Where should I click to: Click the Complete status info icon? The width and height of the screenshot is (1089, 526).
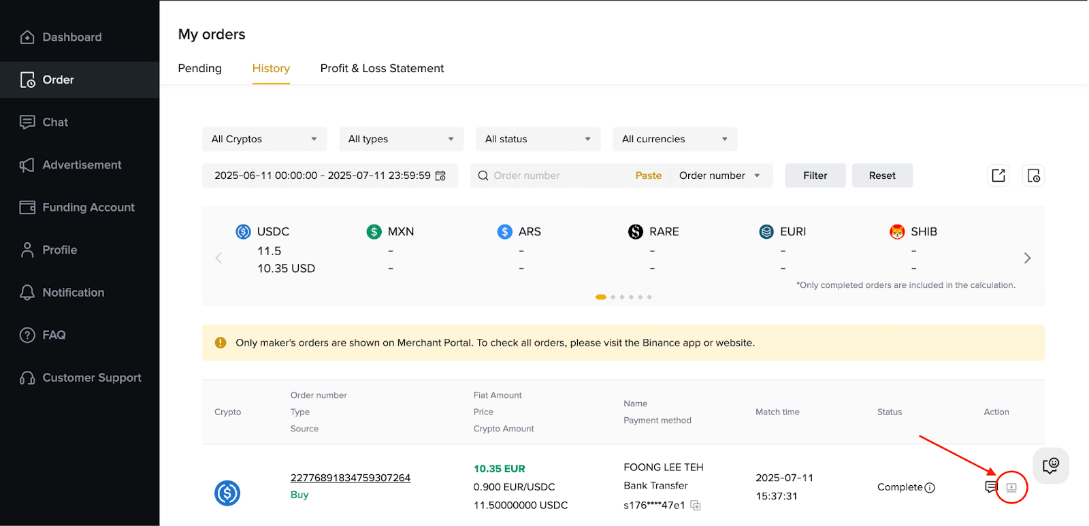[x=930, y=487]
